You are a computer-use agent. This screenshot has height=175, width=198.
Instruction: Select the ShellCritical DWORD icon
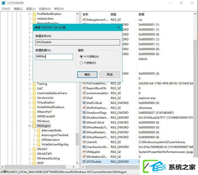coord(84,103)
